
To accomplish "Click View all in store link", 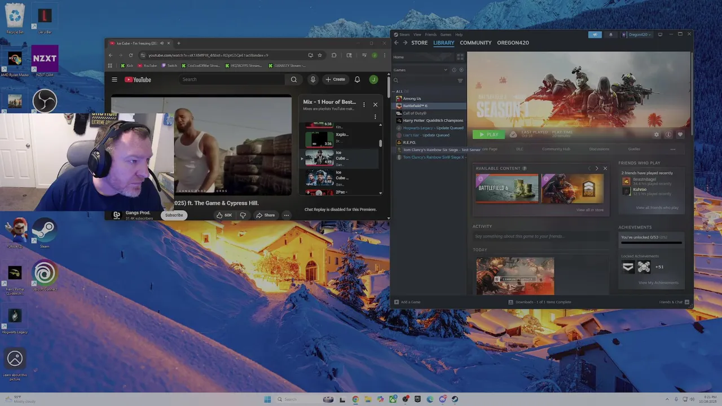I will [x=590, y=210].
